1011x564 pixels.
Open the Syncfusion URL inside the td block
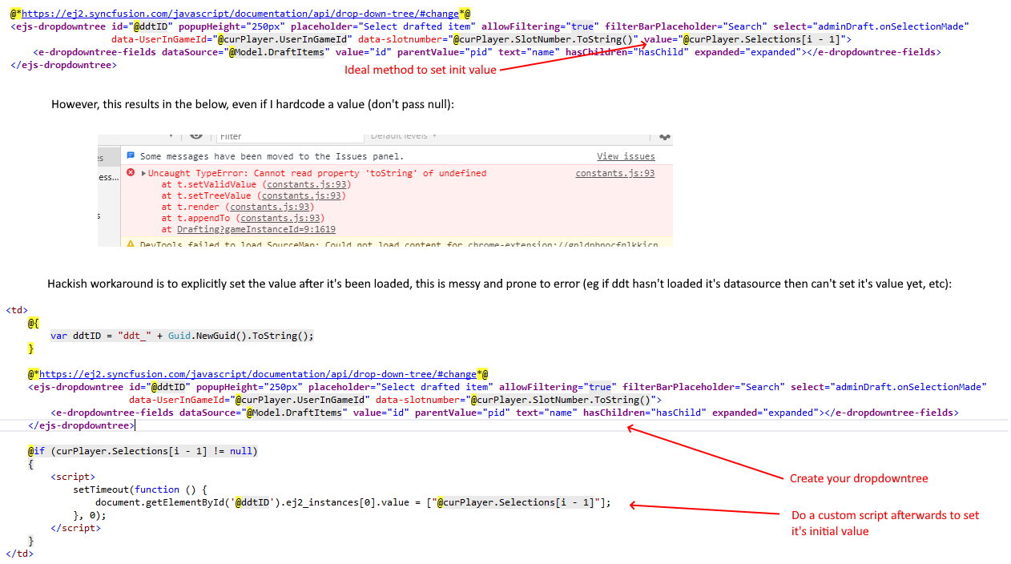pyautogui.click(x=258, y=374)
